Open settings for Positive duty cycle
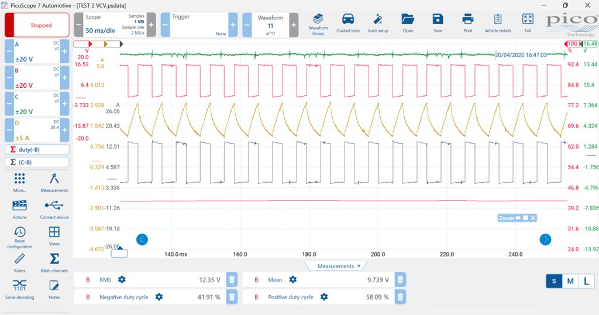The image size is (599, 315). tap(324, 297)
